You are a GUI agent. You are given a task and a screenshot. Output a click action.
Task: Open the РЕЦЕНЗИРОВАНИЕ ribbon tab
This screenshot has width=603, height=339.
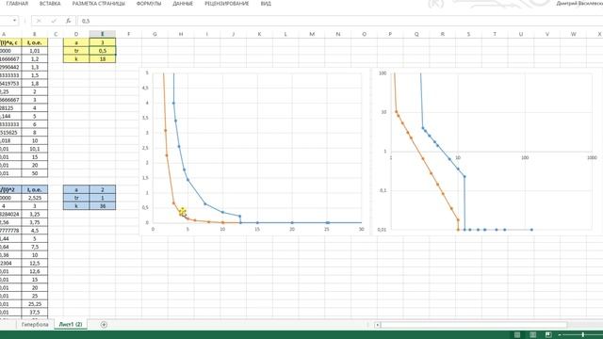coord(226,4)
